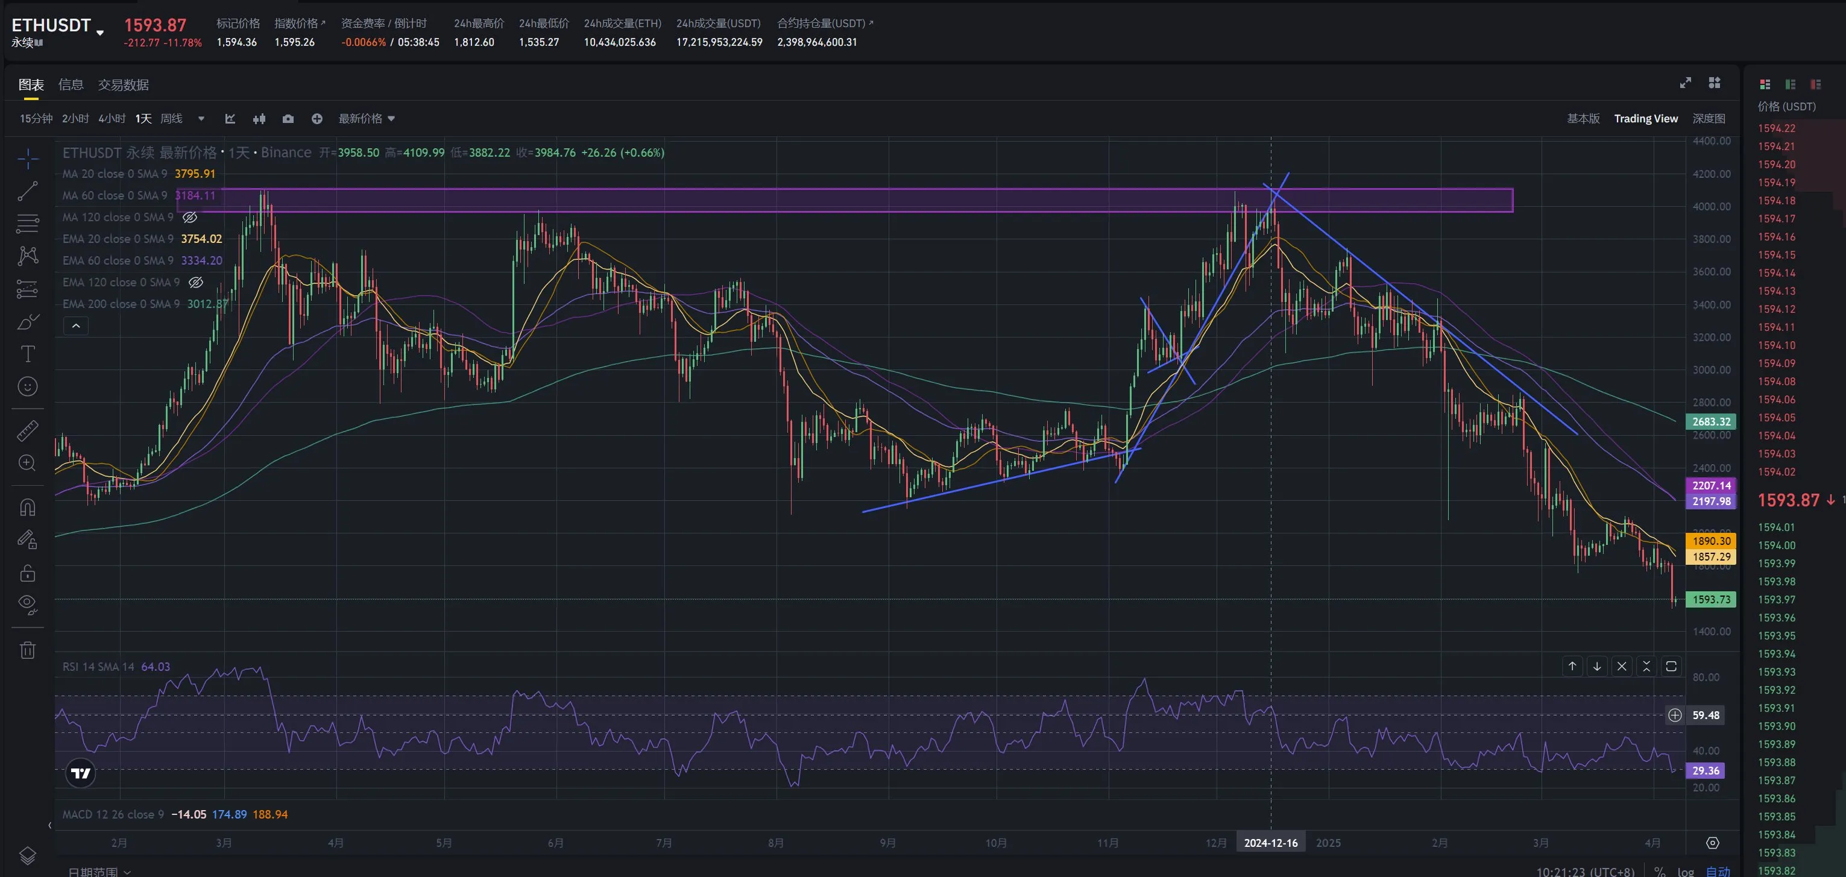This screenshot has height=877, width=1846.
Task: Click the 指数价格 index price link
Action: coord(300,24)
